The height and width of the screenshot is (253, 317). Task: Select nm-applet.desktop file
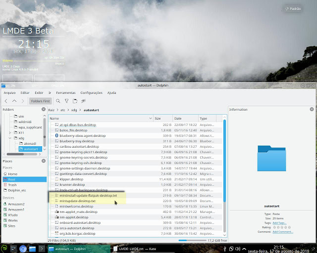pos(74,217)
